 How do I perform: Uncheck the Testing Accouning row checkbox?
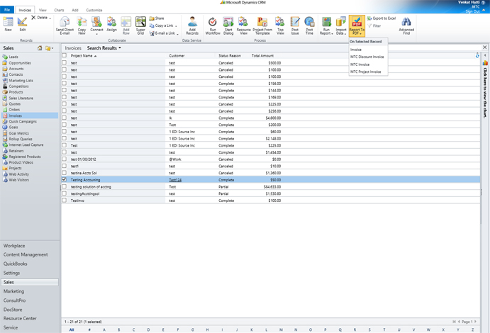(x=64, y=180)
